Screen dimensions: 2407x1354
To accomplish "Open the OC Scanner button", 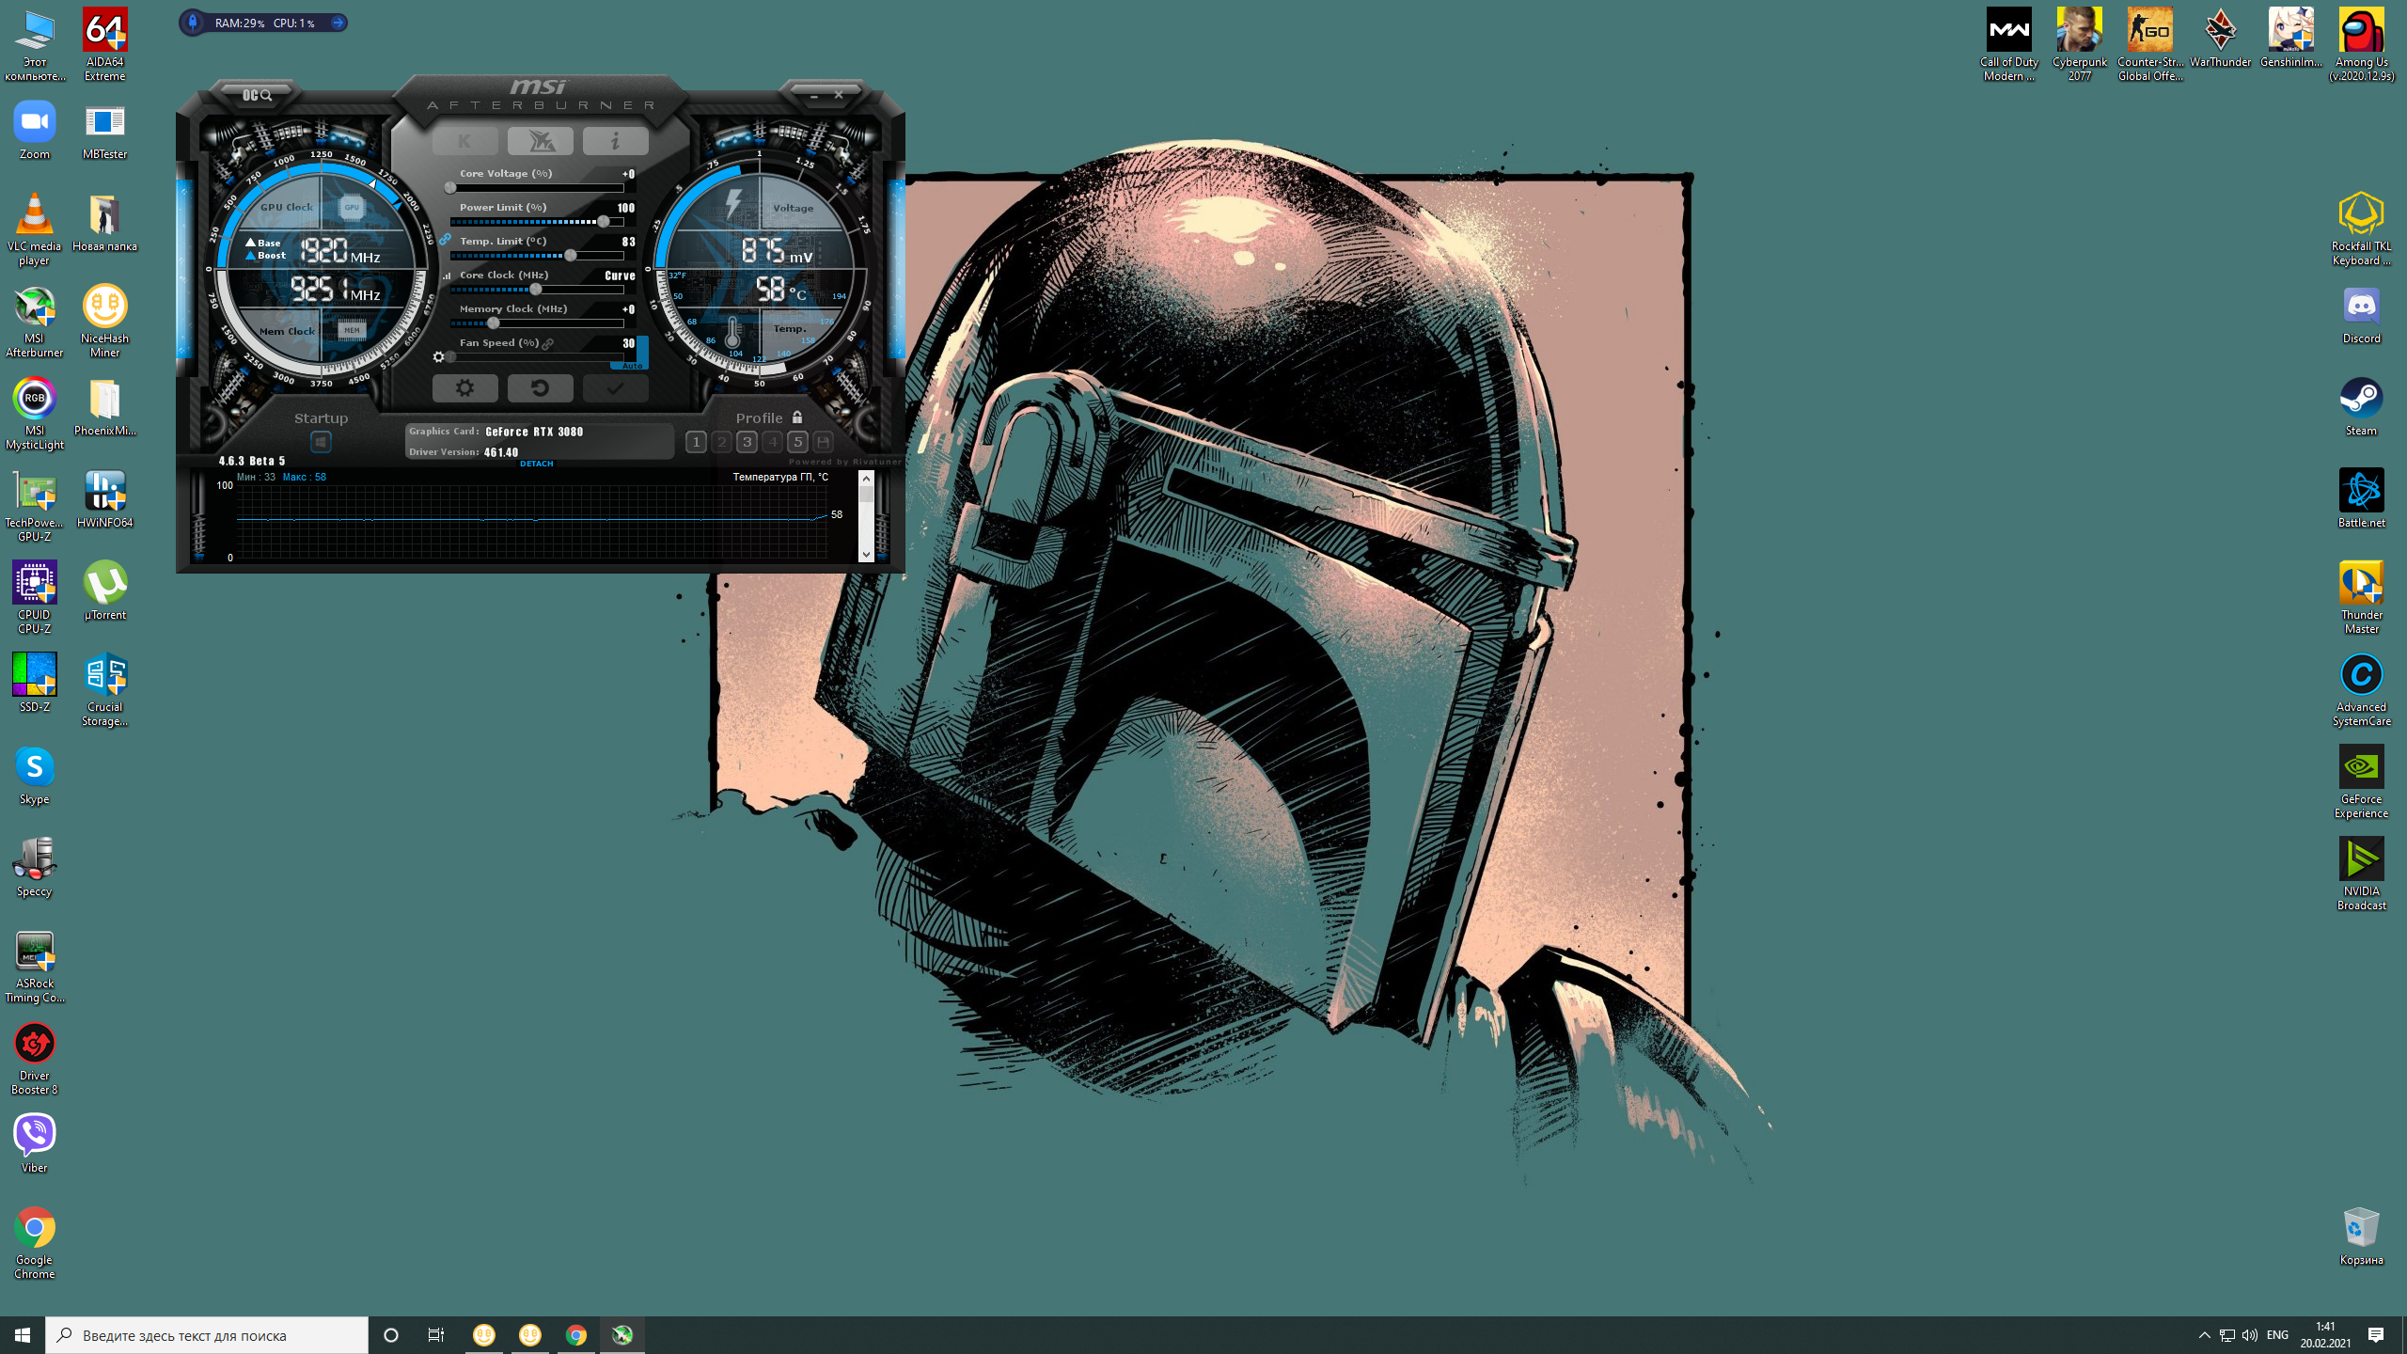I will coord(257,95).
